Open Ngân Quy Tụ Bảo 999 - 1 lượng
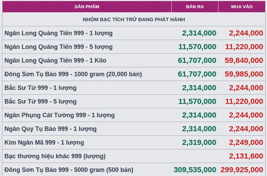This screenshot has width=267, height=176. pos(50,129)
